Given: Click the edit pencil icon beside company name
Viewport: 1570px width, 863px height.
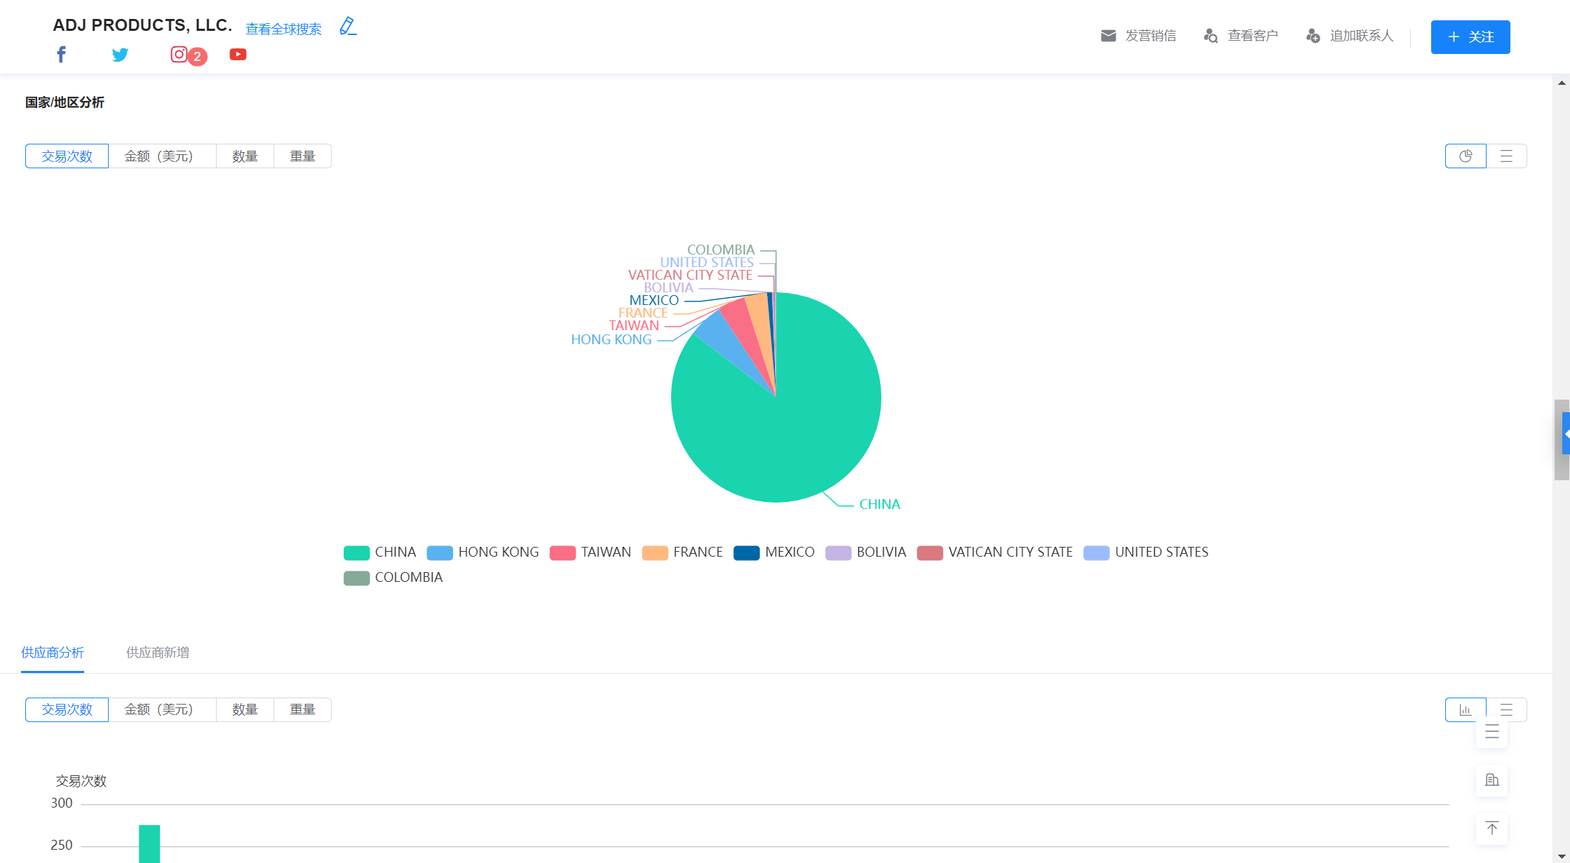Looking at the screenshot, I should (348, 27).
